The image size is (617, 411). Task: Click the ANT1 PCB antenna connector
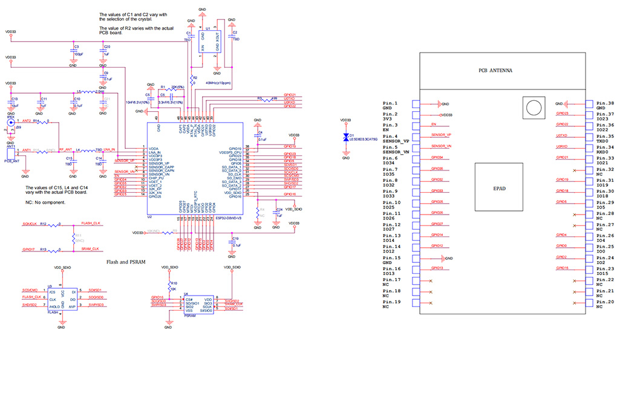click(x=11, y=153)
